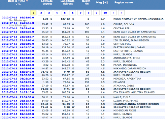Open event 2012-07-15 04:38:14.0

point(18,86)
